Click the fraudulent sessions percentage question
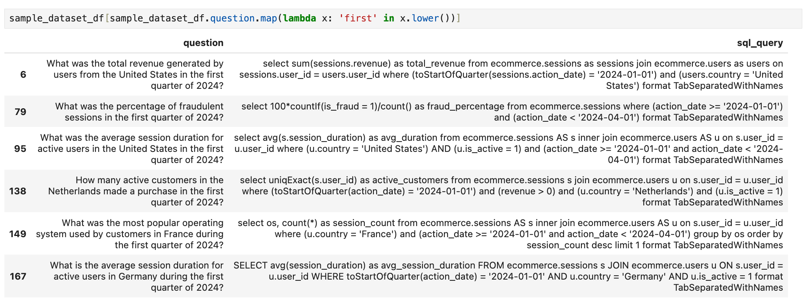The height and width of the screenshot is (303, 807). tap(139, 112)
